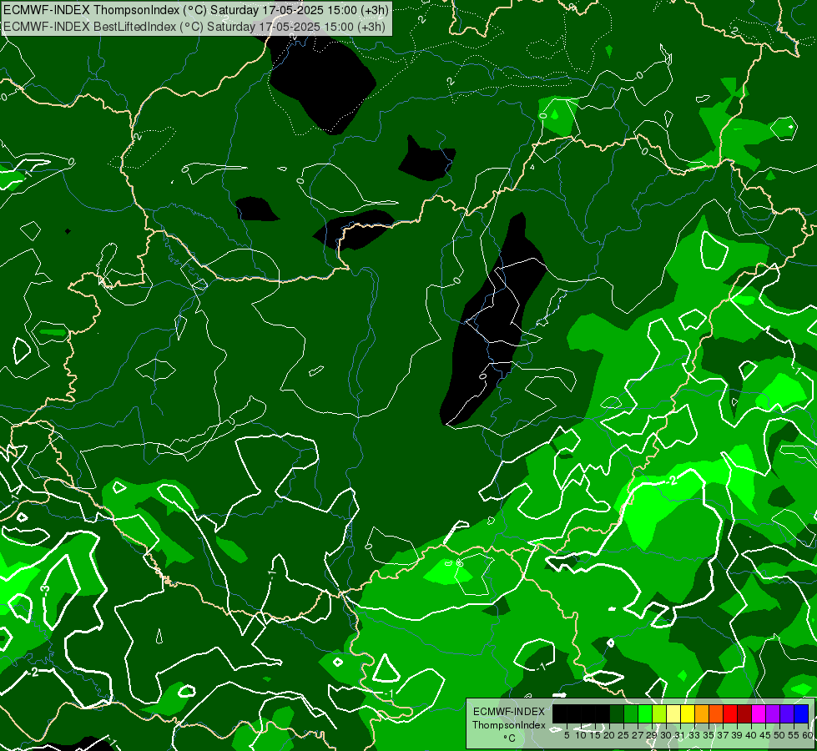Select the pale yellow 30–31 legend swatch
Screen dimensions: 817x751
tap(673, 713)
